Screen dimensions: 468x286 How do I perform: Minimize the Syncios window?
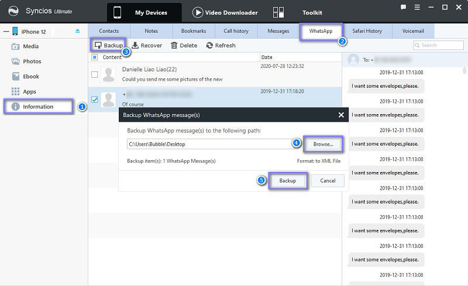tap(431, 7)
